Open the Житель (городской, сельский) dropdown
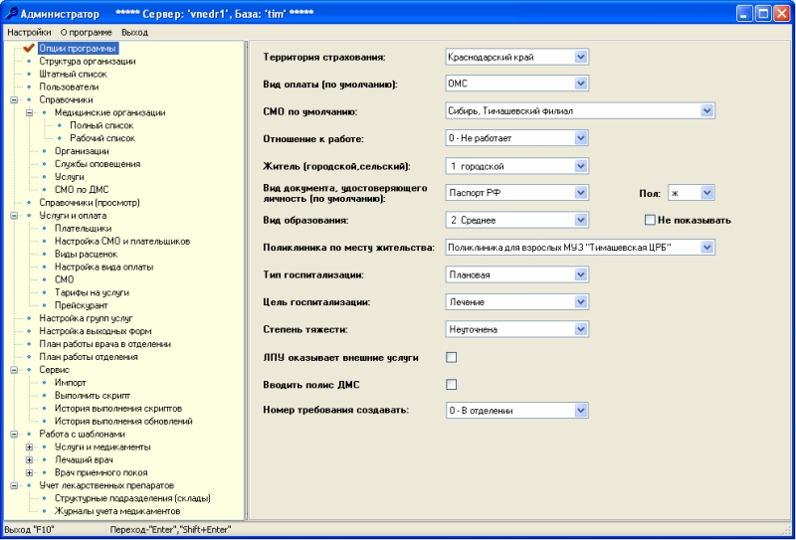The width and height of the screenshot is (796, 540). click(x=581, y=166)
